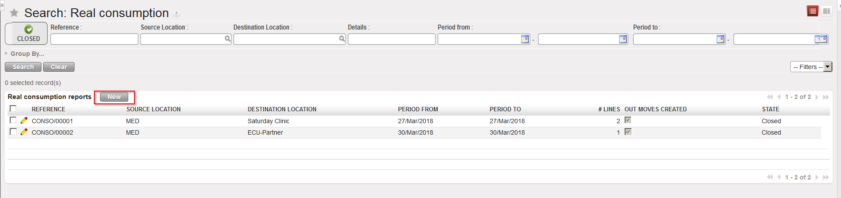Click the favorite star icon beside the title
This screenshot has height=198, width=841.
click(x=14, y=13)
